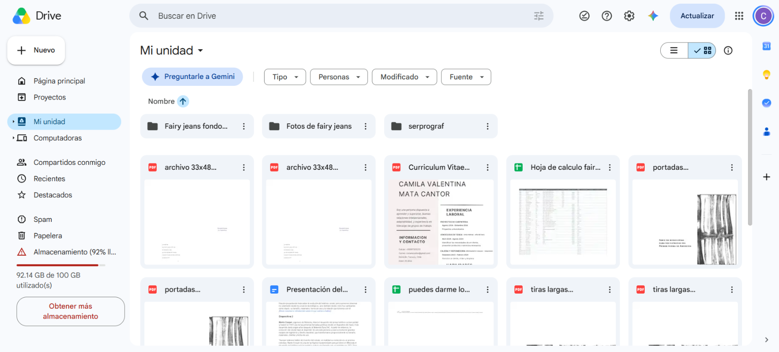
Task: Open more actions for Fotos de fairy jeans
Action: point(366,126)
